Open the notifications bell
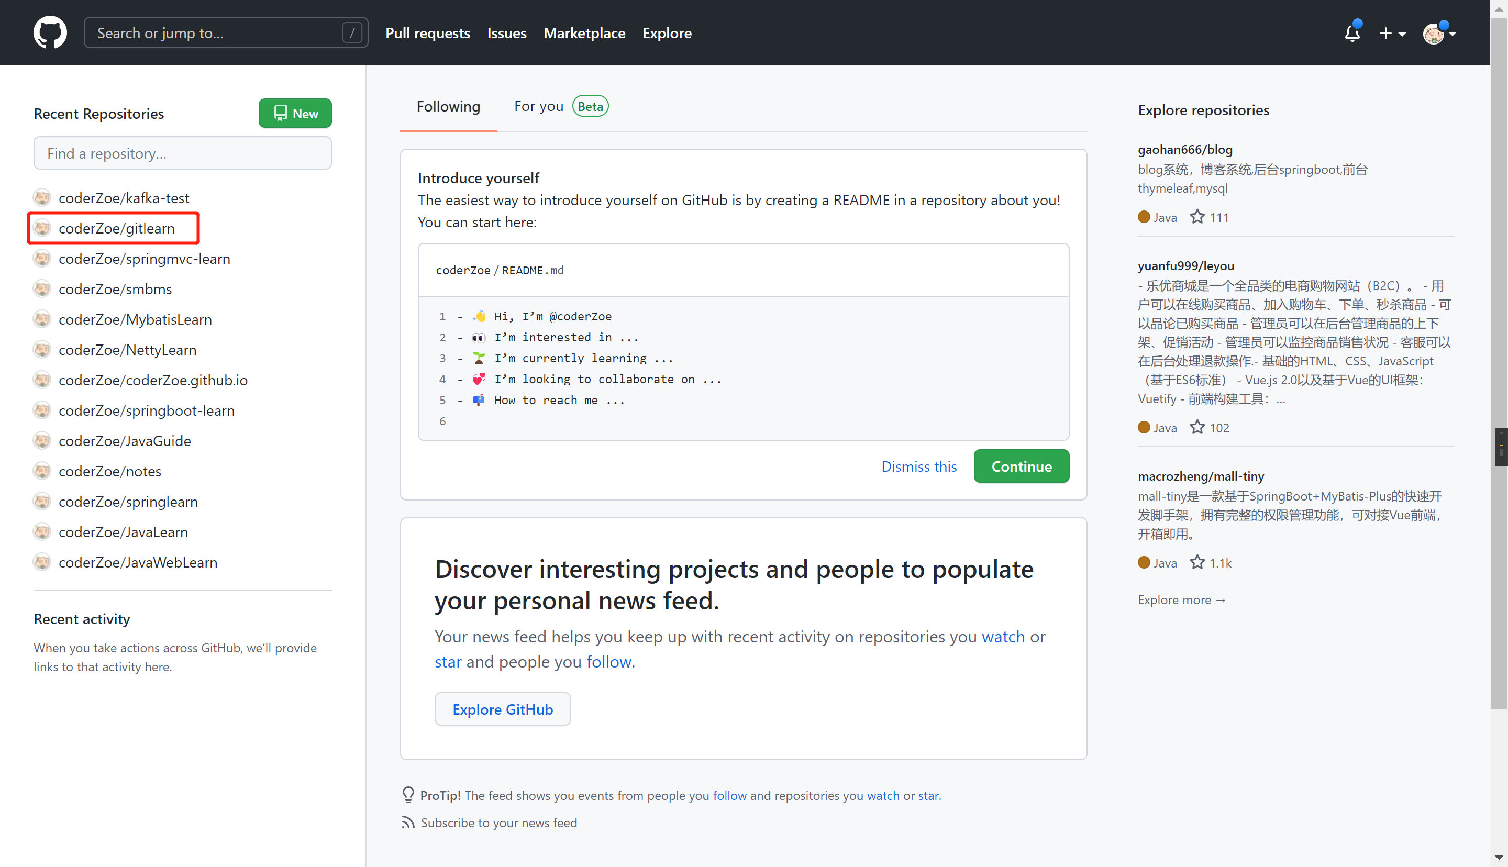 coord(1352,33)
